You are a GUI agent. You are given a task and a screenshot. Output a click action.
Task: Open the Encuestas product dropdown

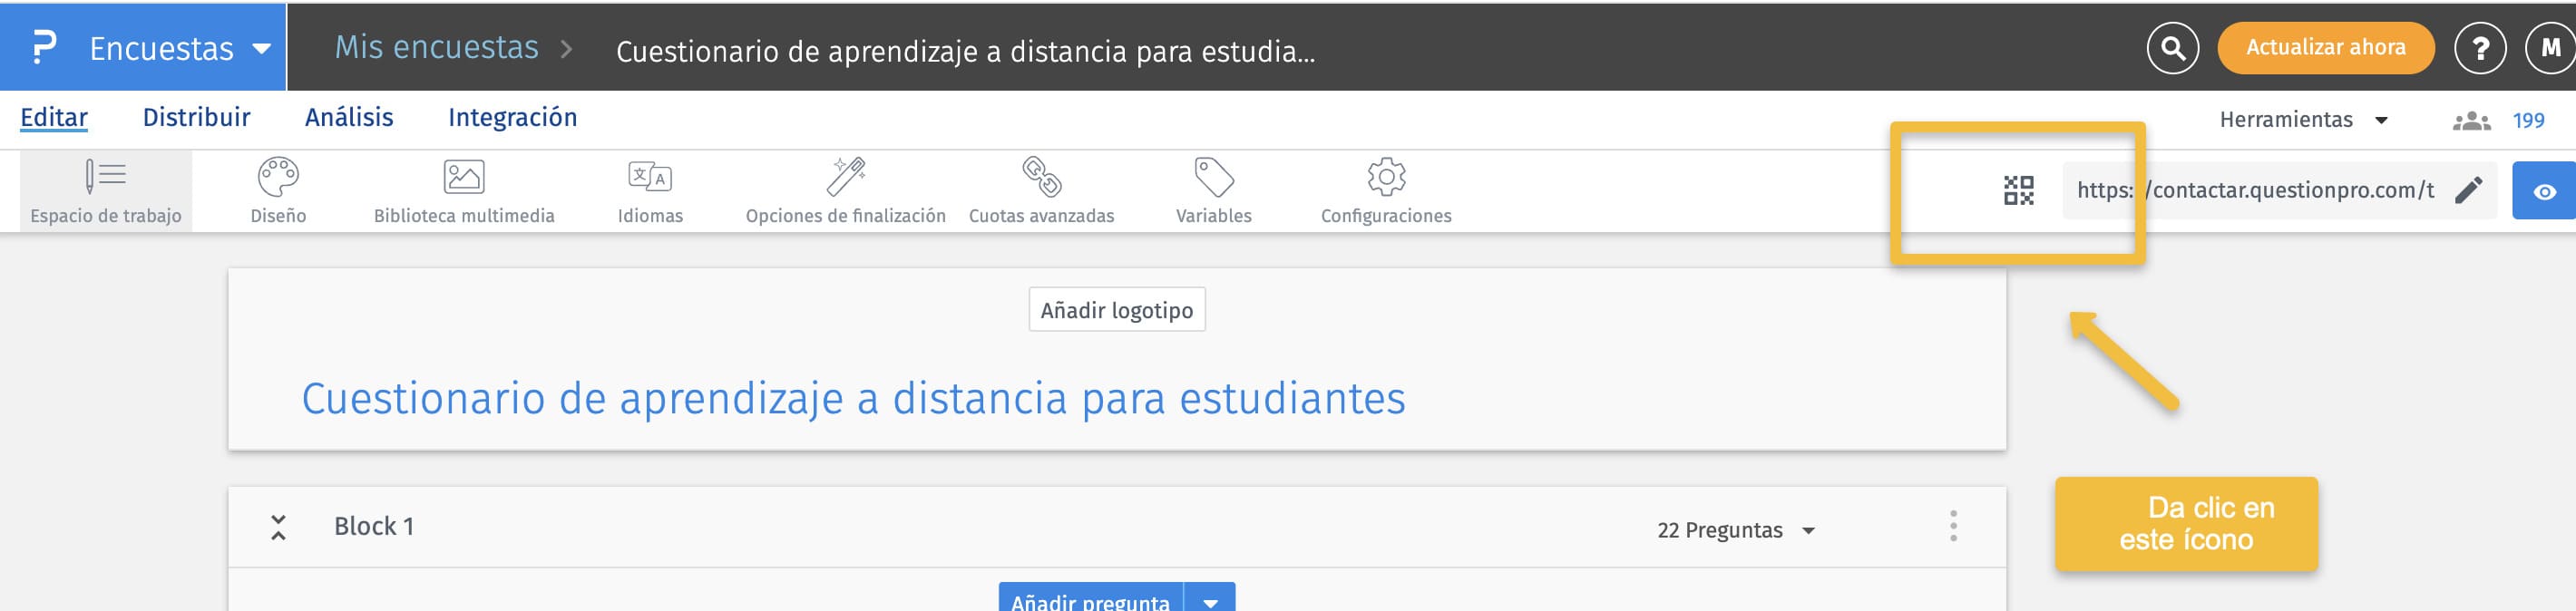[180, 48]
